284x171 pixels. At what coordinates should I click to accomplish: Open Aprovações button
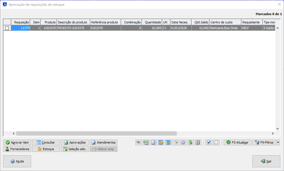tap(75, 142)
